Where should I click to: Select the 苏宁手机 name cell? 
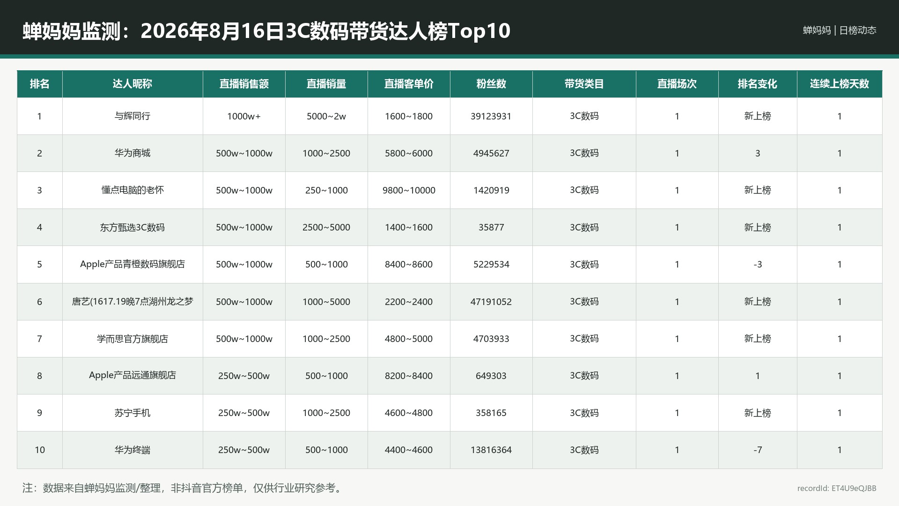(x=133, y=413)
